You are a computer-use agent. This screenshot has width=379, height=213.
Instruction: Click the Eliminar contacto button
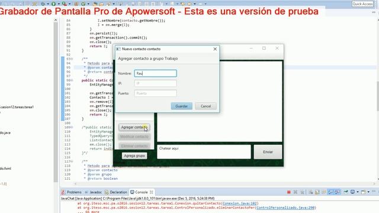134,146
